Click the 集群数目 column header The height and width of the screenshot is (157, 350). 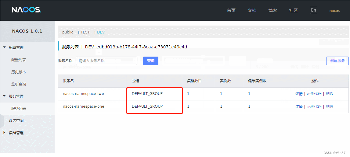194,81
